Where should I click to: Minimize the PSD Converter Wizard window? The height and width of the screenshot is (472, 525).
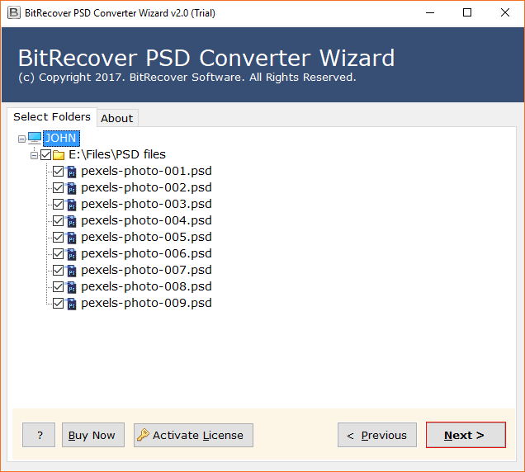[x=430, y=12]
